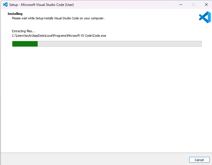Click the large Visual Studio Code logo

coord(205,17)
